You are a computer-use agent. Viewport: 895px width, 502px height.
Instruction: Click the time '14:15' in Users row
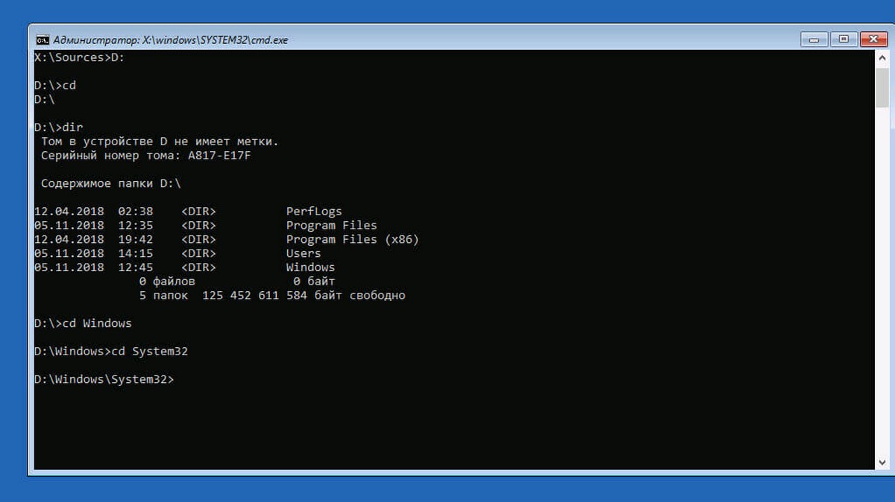point(136,253)
